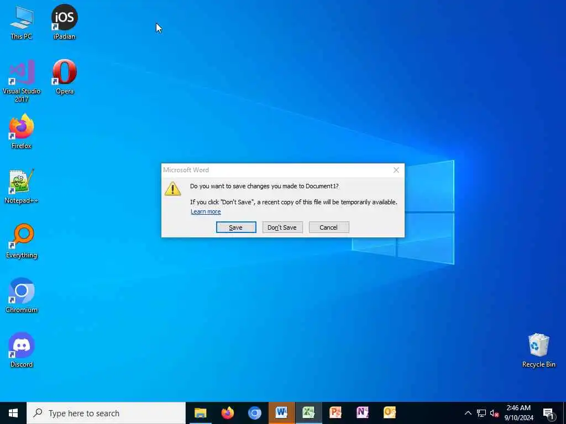Image resolution: width=566 pixels, height=424 pixels.
Task: Close the Microsoft Word dialog with X
Action: click(x=396, y=170)
